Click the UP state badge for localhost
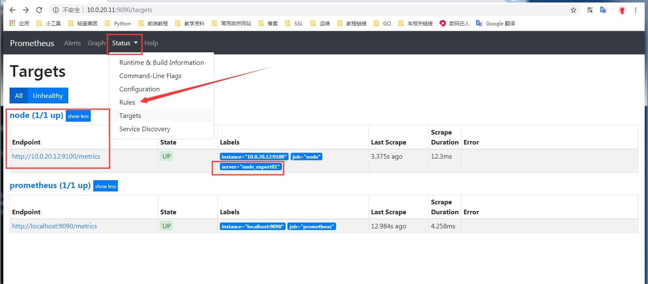 pyautogui.click(x=167, y=226)
